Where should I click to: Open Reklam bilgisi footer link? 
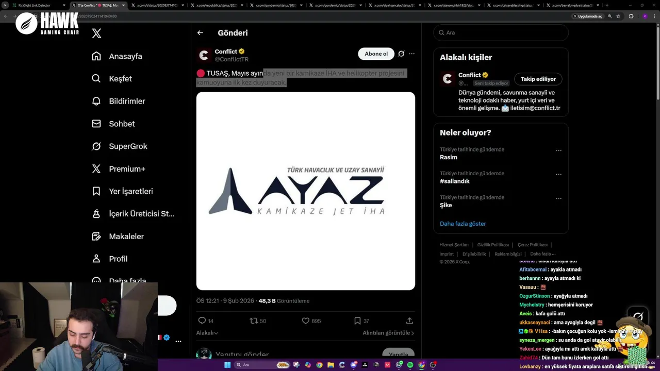[508, 254]
